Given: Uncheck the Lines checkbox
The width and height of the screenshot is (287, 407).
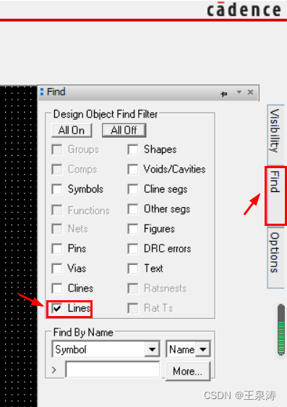Looking at the screenshot, I should point(56,308).
